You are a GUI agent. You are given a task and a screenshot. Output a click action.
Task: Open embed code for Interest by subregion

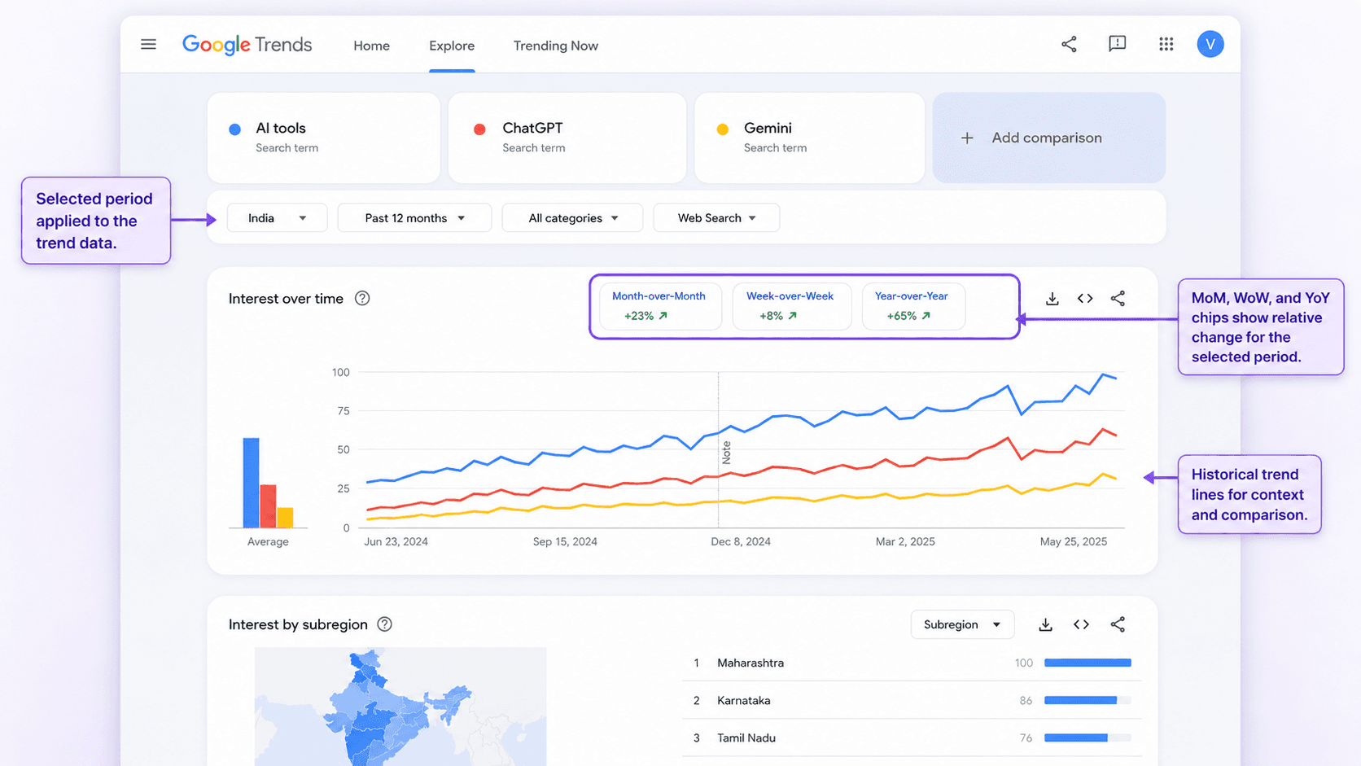tap(1081, 624)
